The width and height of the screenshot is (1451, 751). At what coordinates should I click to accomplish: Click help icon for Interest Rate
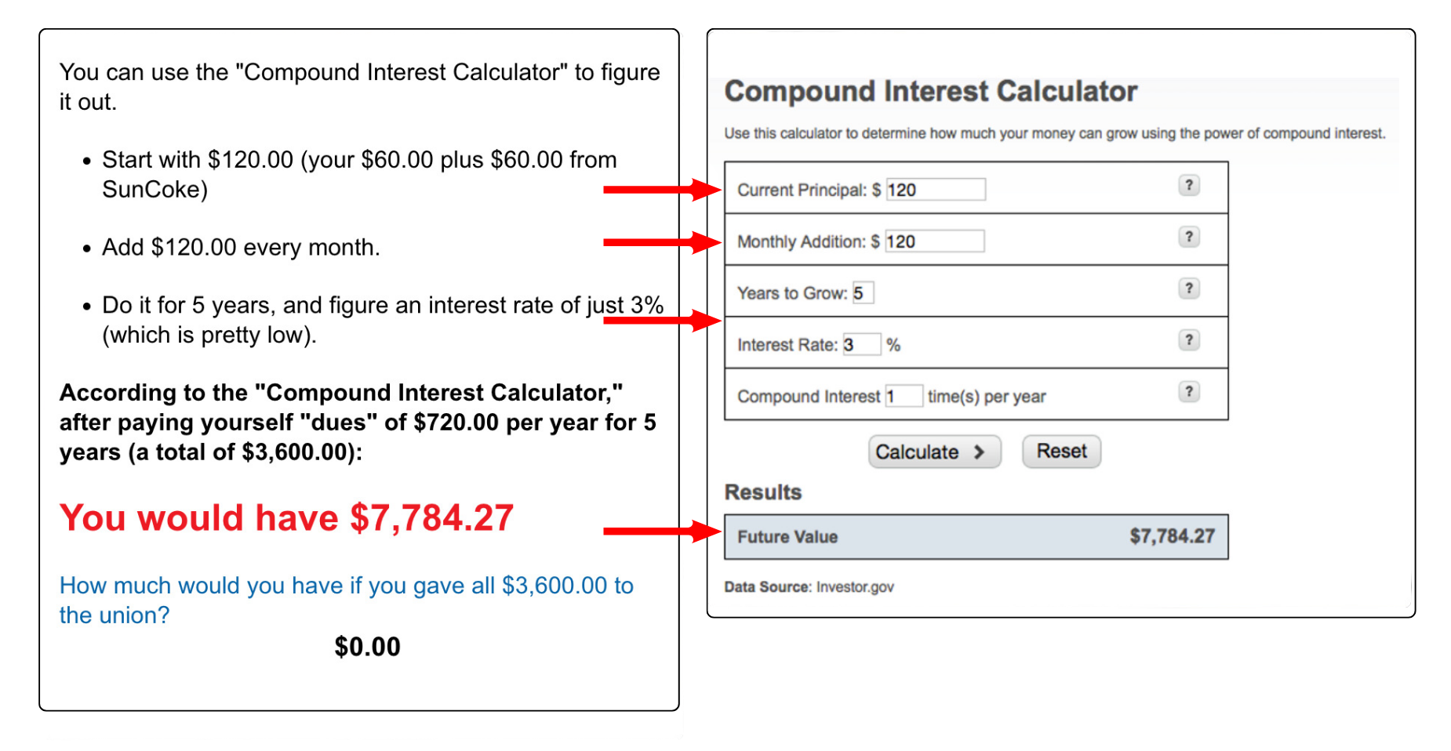(x=1188, y=340)
